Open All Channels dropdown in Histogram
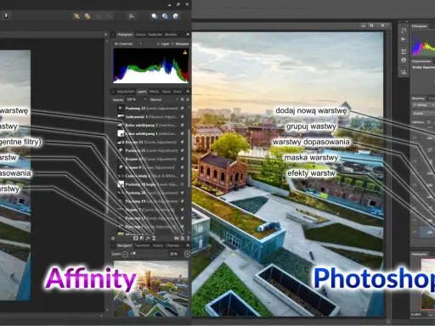This screenshot has height=326, width=435. pos(128,44)
